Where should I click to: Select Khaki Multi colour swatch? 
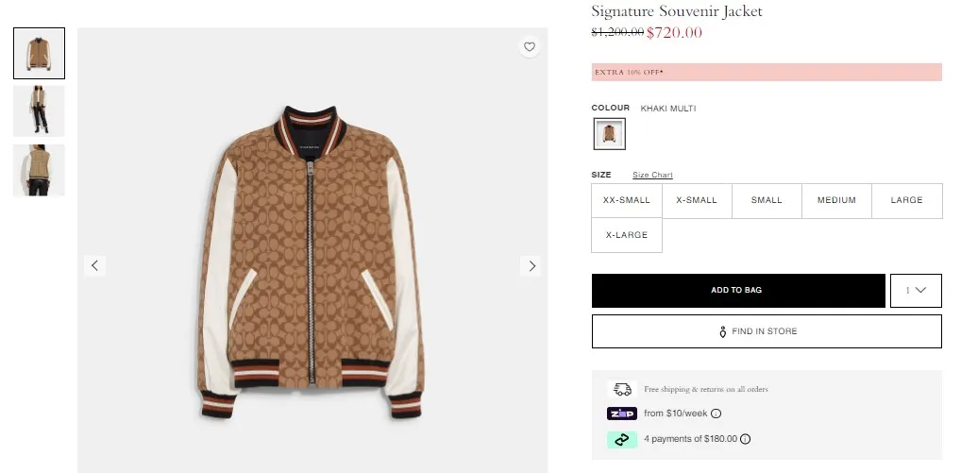[x=609, y=134]
